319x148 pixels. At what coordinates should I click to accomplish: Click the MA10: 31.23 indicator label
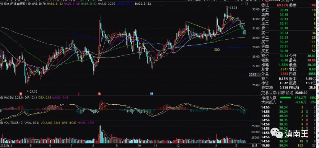coord(55,4)
